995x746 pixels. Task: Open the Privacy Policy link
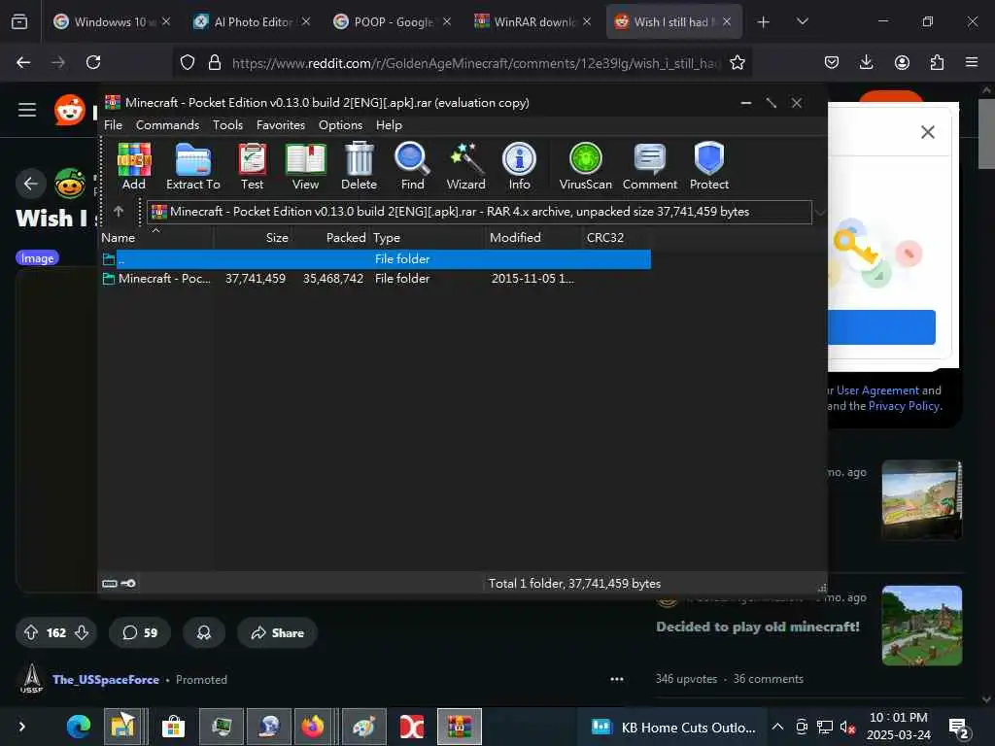(x=905, y=406)
